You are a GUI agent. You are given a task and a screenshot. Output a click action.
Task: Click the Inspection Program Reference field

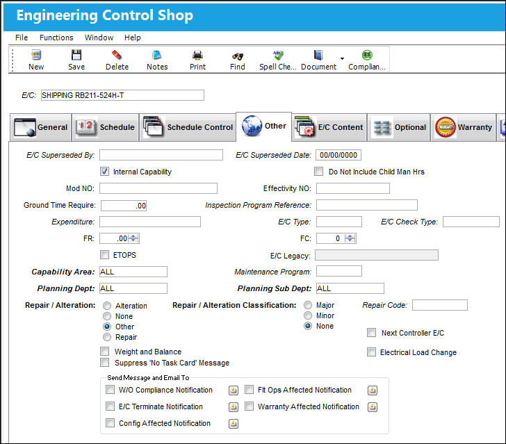click(366, 205)
